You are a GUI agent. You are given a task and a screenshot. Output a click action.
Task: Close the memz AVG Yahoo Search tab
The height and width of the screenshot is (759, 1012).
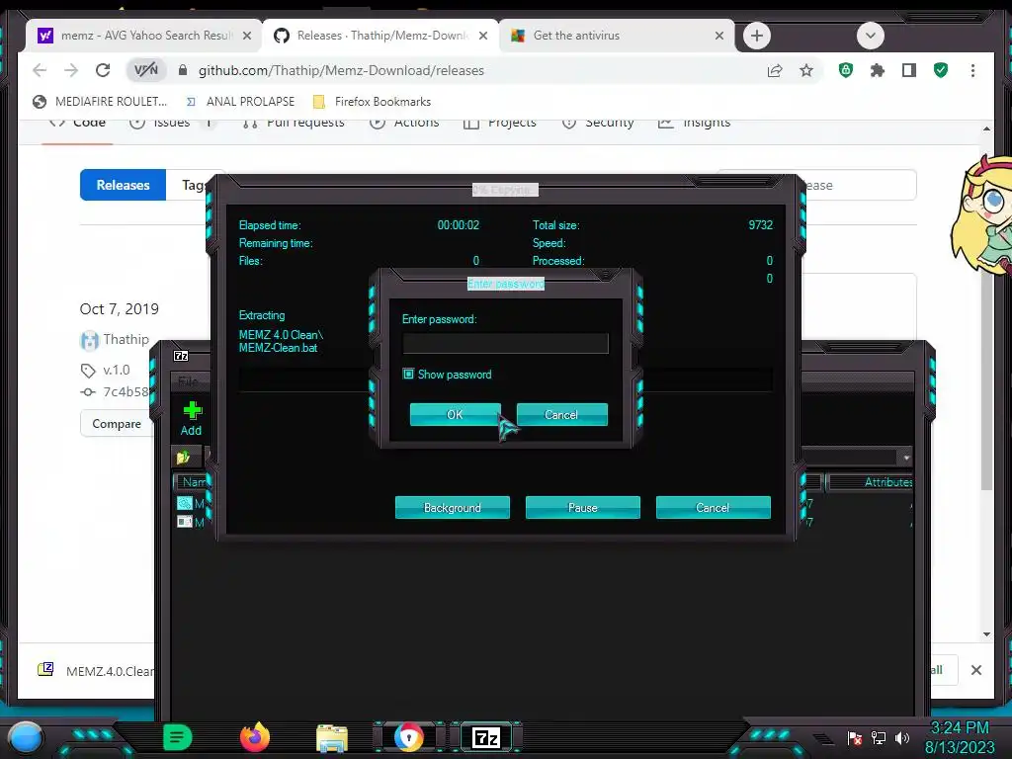coord(246,37)
